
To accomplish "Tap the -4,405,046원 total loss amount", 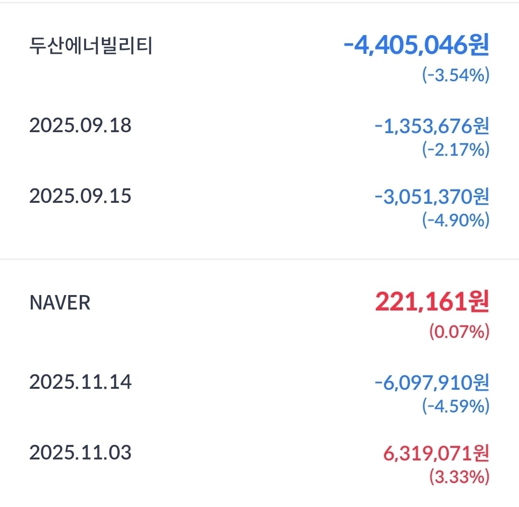I will click(416, 46).
